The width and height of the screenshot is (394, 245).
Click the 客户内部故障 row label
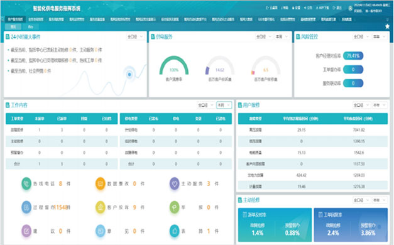coord(255,164)
